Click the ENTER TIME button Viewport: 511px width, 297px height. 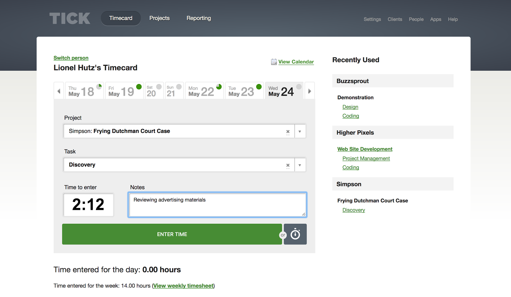point(172,234)
